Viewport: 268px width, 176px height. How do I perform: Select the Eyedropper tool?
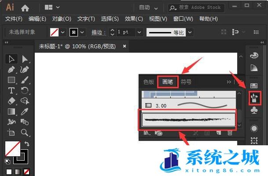25,112
